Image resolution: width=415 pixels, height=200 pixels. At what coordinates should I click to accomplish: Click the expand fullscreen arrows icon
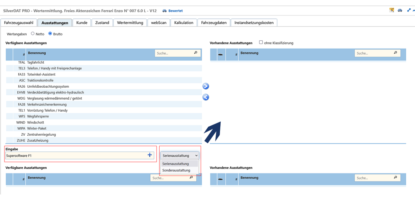click(409, 10)
